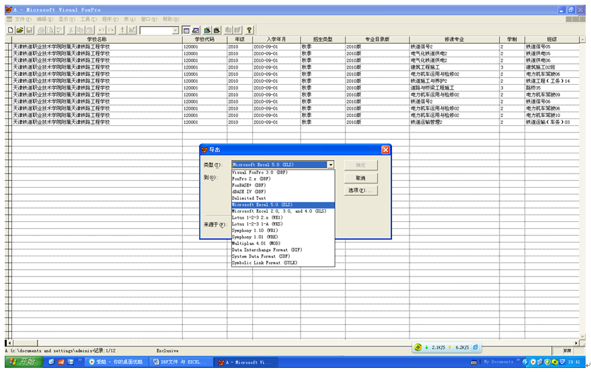Click the Undo arrow icon
Screen dimensions: 591x372
(102, 30)
